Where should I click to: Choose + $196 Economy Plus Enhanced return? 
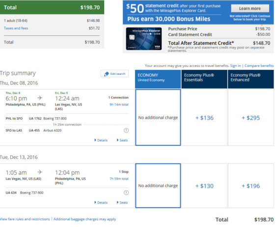pos(251,186)
